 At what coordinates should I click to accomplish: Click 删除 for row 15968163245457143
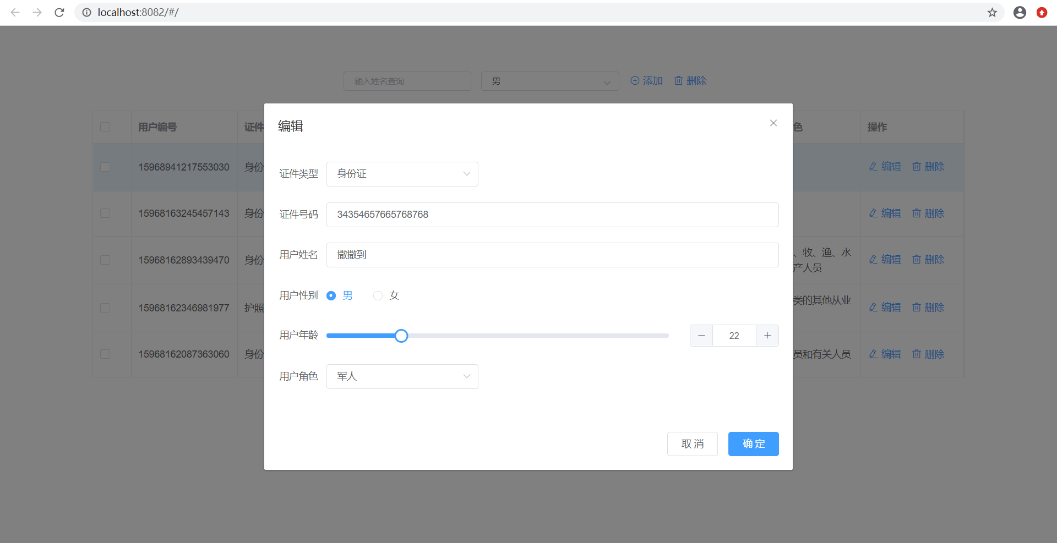(x=928, y=213)
